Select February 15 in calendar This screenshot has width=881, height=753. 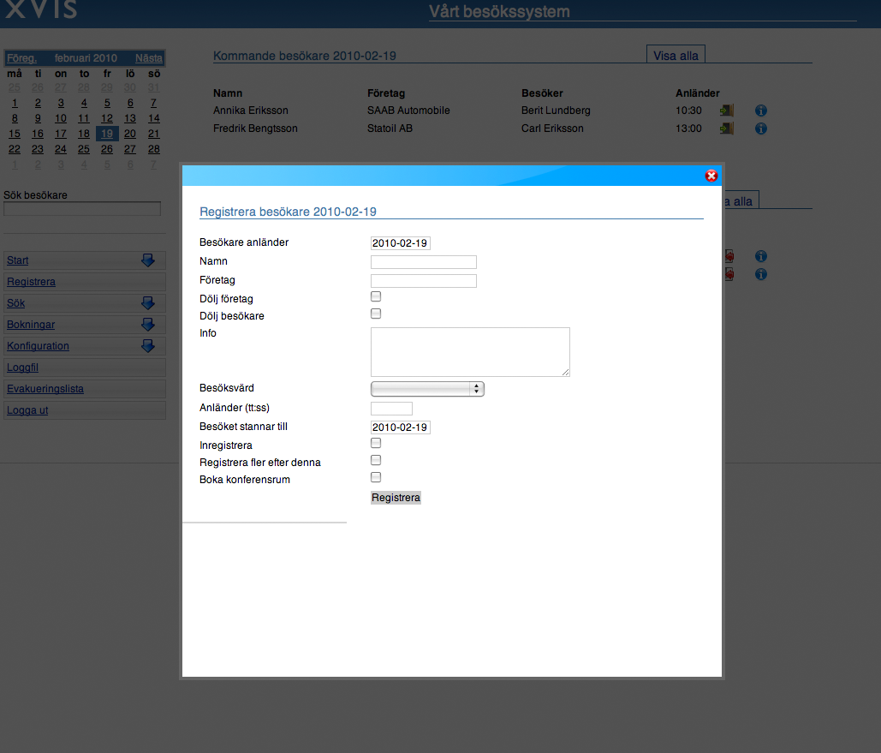coord(15,134)
